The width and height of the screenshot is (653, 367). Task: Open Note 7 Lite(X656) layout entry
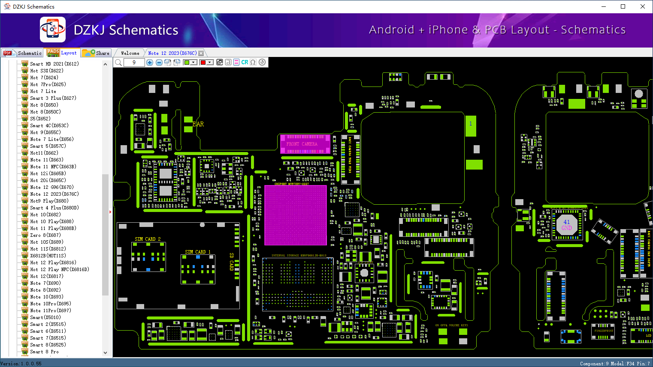[52, 139]
